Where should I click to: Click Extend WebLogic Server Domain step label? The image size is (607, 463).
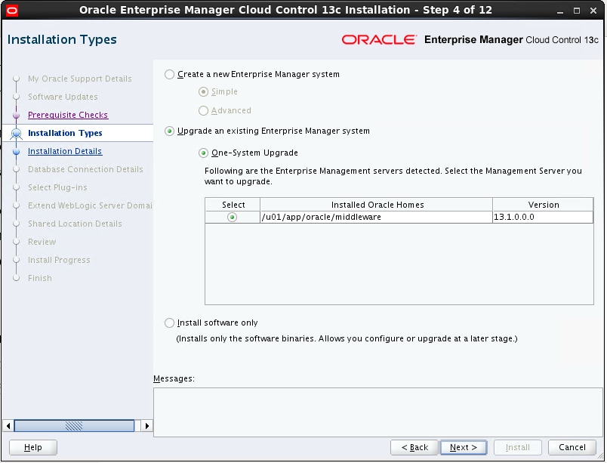90,205
